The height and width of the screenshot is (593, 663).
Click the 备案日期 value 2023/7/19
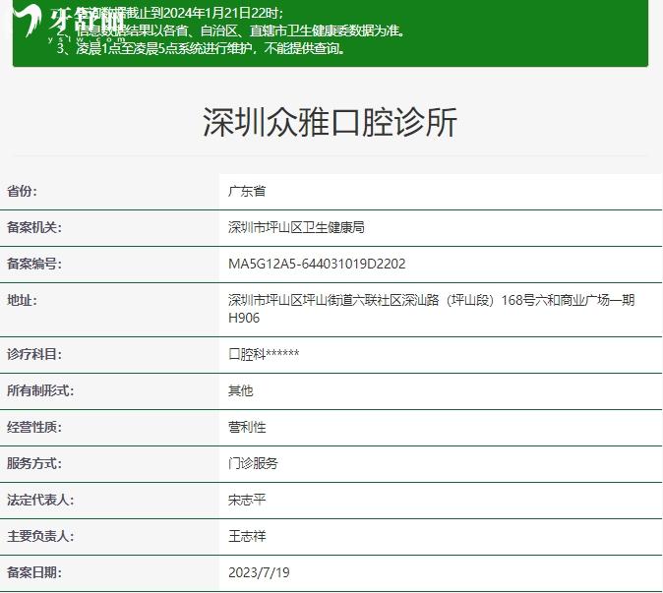tap(259, 572)
